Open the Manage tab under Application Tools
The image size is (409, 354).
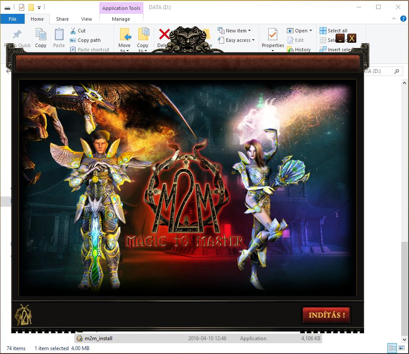coord(121,19)
